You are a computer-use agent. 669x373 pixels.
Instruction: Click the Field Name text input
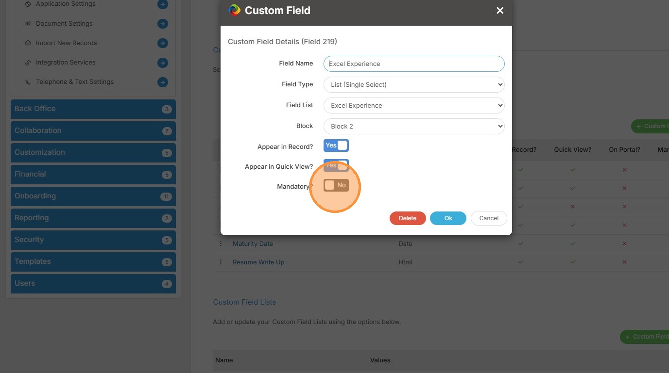pos(414,64)
